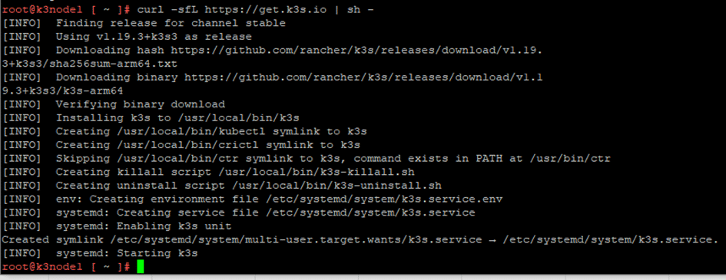Click the multi-user.target.wants symlink path

296,240
